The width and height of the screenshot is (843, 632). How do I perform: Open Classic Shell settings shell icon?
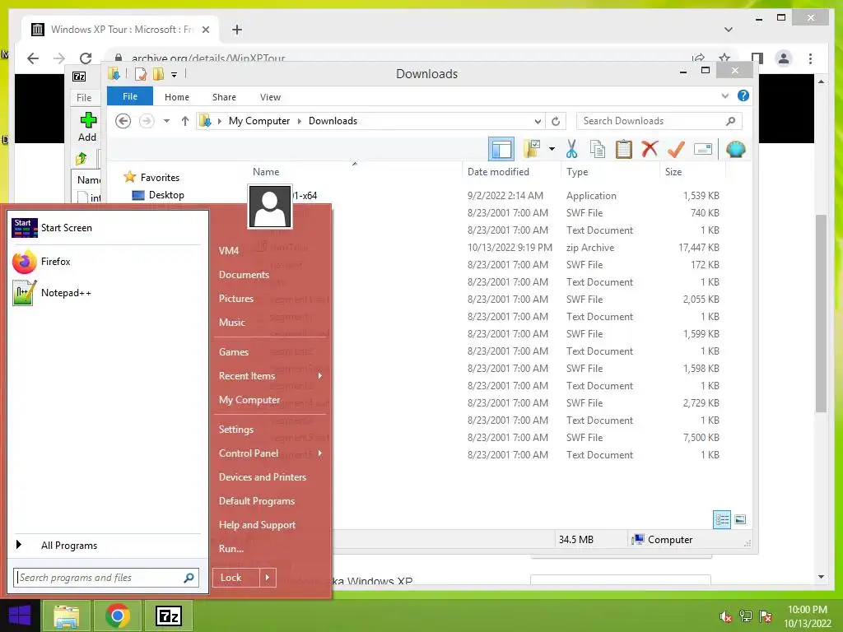[x=735, y=149]
